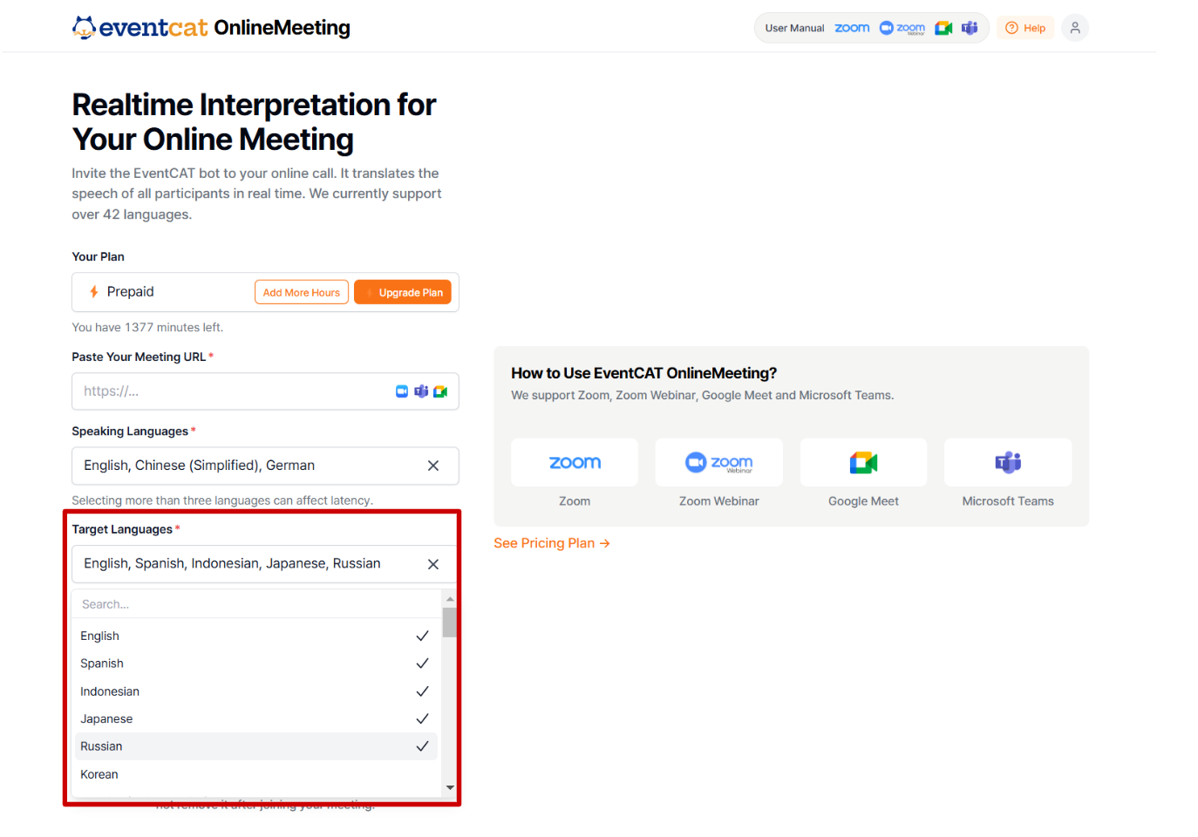Open the Zoom manual icon in header

[x=852, y=28]
